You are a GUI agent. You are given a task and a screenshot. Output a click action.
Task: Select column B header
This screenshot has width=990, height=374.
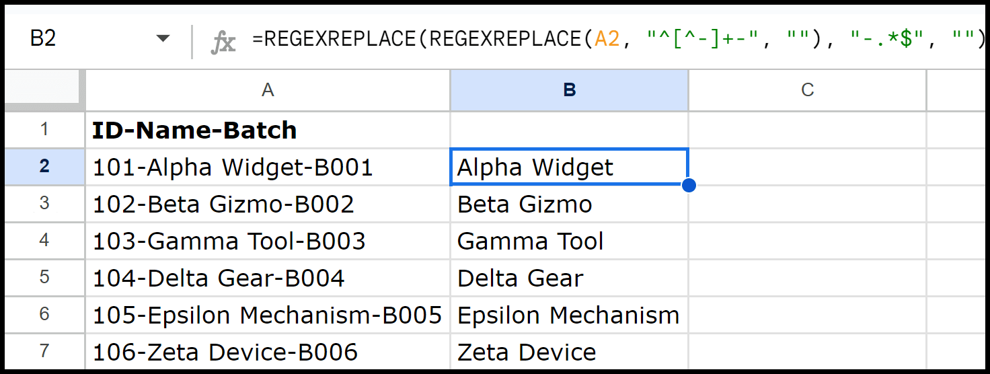pyautogui.click(x=570, y=90)
